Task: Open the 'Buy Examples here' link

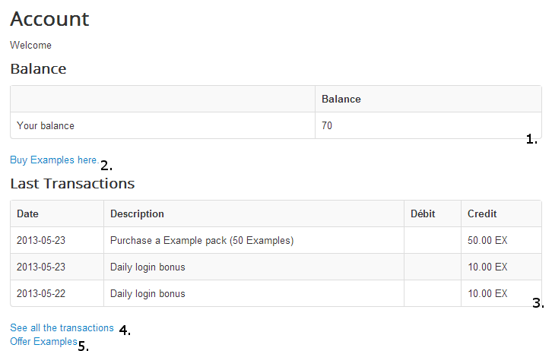Action: click(x=53, y=160)
